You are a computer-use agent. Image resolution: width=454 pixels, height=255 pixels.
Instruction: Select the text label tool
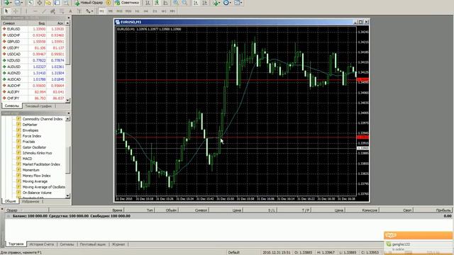tap(79, 11)
